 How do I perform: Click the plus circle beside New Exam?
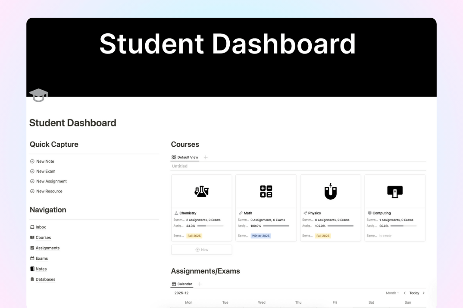31,171
